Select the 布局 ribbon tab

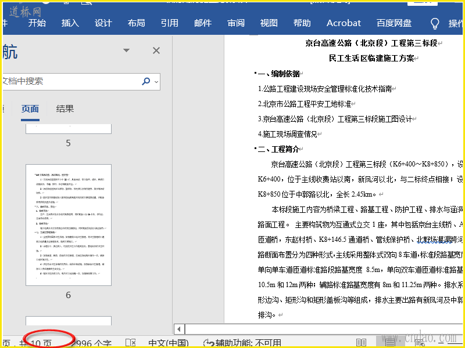(137, 23)
